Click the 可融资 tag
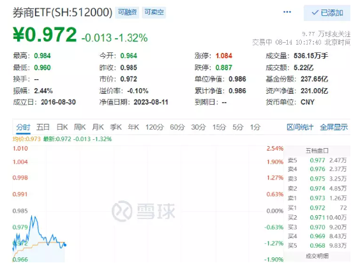The width and height of the screenshot is (351, 263). (x=127, y=12)
